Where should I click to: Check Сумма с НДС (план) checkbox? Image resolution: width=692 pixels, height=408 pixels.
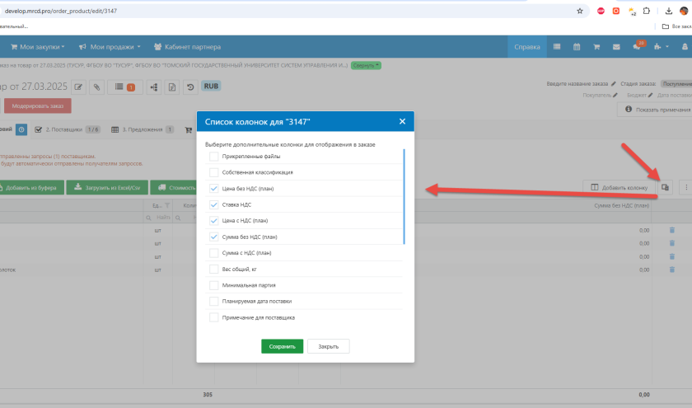click(x=213, y=253)
